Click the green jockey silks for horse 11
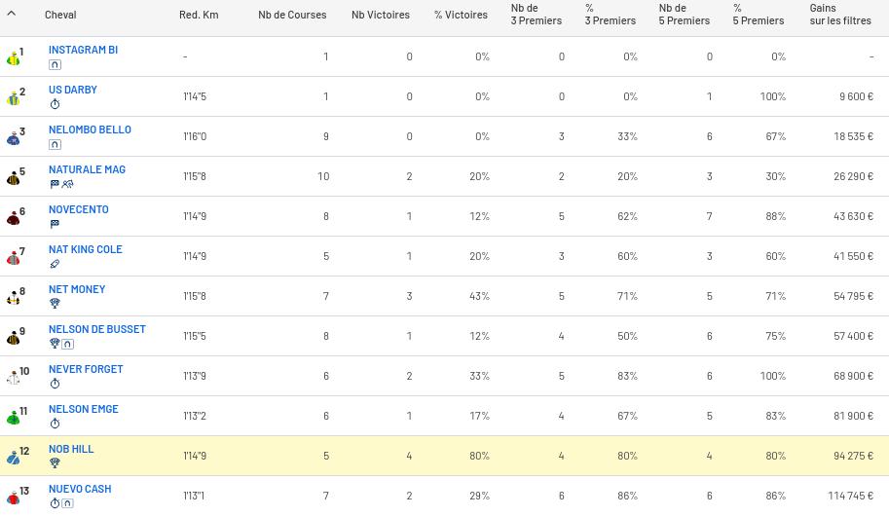Image resolution: width=889 pixels, height=517 pixels. 14,417
